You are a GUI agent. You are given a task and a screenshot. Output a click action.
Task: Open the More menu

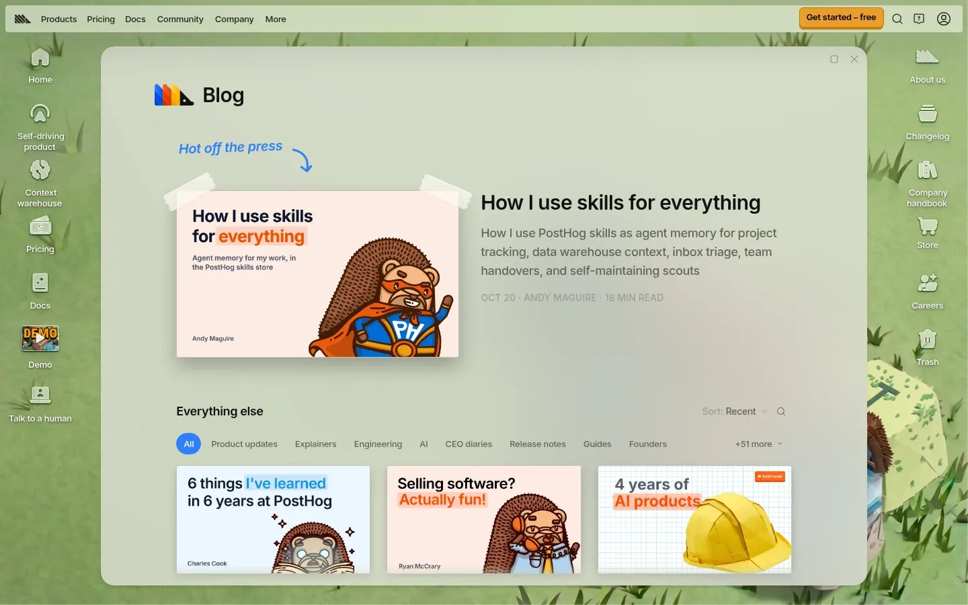276,19
